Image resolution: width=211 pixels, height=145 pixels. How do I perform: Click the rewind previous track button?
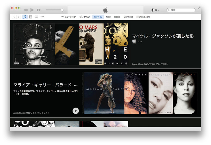pos(26,10)
